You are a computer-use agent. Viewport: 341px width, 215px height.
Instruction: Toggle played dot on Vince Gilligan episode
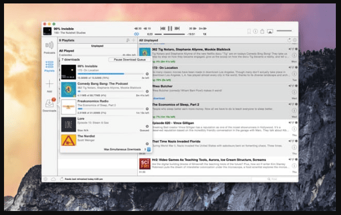pyautogui.click(x=296, y=122)
